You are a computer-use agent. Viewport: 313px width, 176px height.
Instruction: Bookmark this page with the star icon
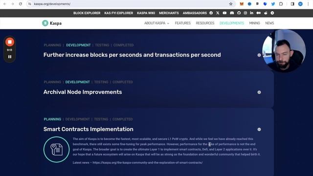(231, 4)
